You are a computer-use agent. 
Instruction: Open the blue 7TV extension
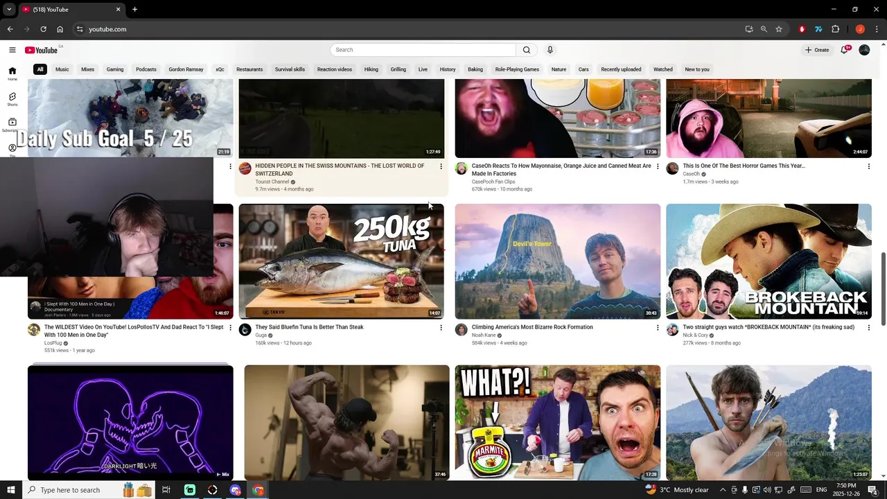pos(818,29)
